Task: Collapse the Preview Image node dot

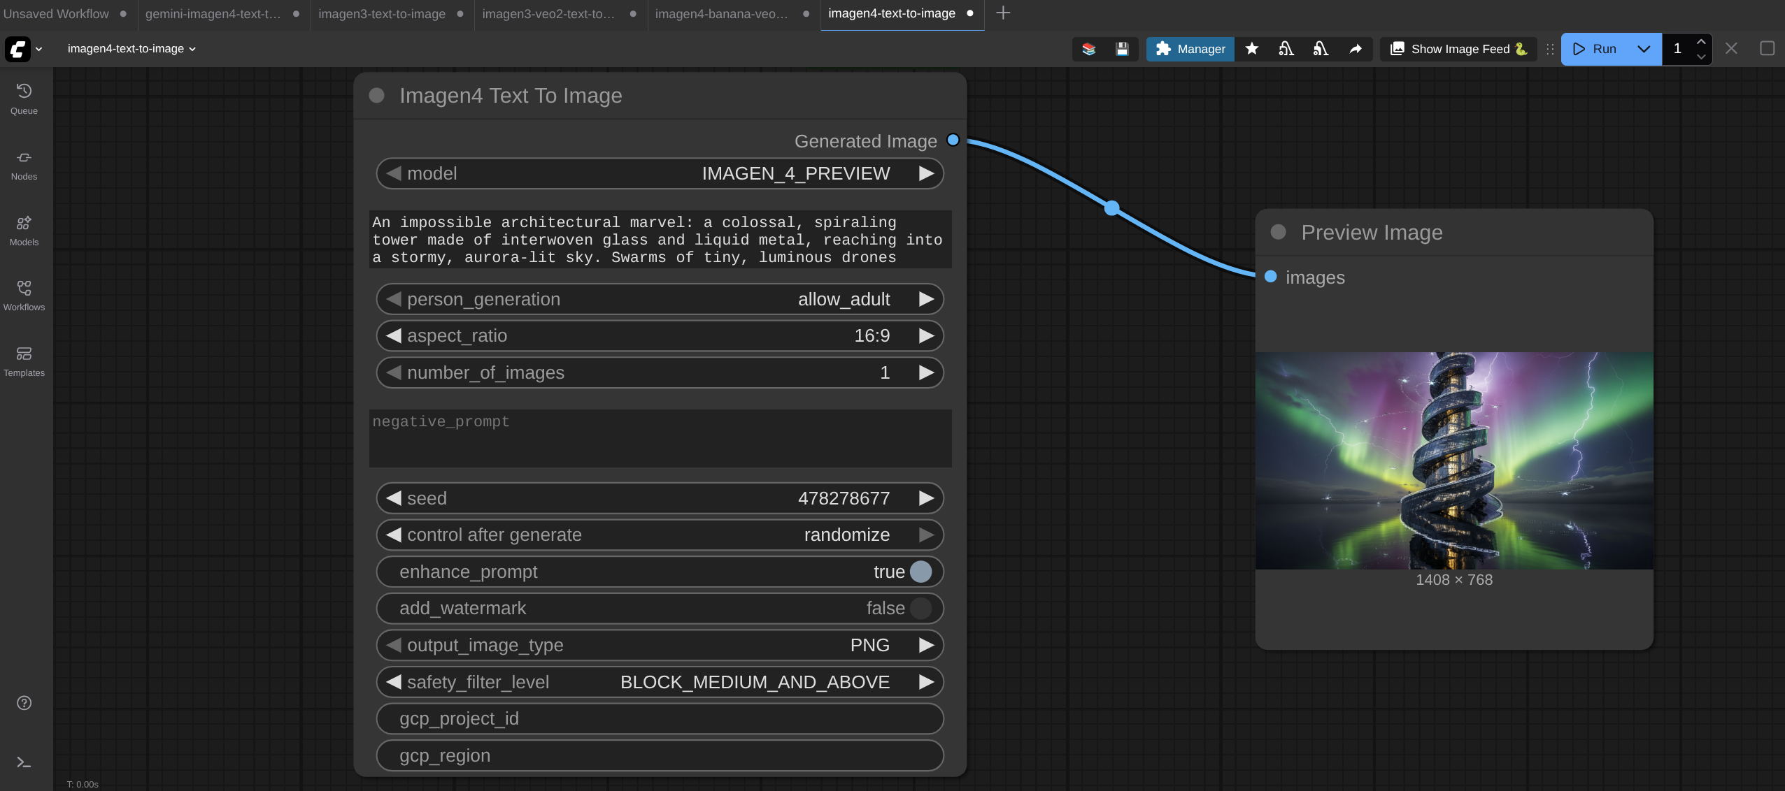Action: 1278,232
